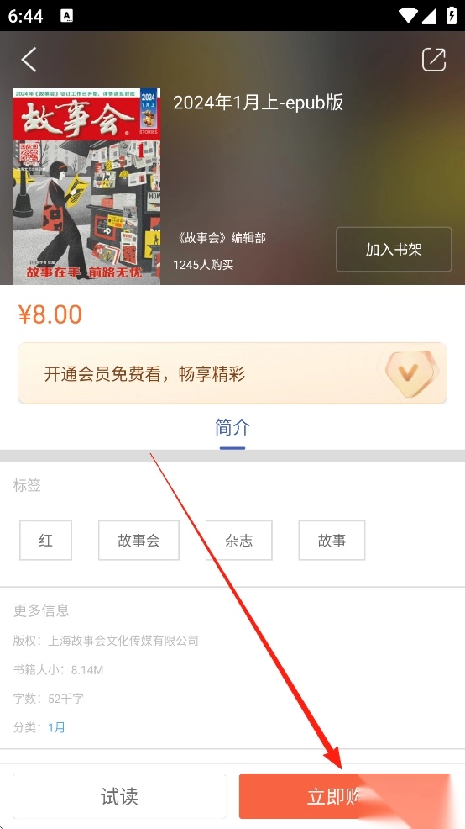The height and width of the screenshot is (829, 465).
Task: Open the 故事会 magazine cover image
Action: 86,186
